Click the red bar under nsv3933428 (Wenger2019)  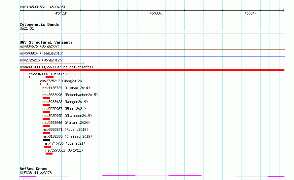46,105
